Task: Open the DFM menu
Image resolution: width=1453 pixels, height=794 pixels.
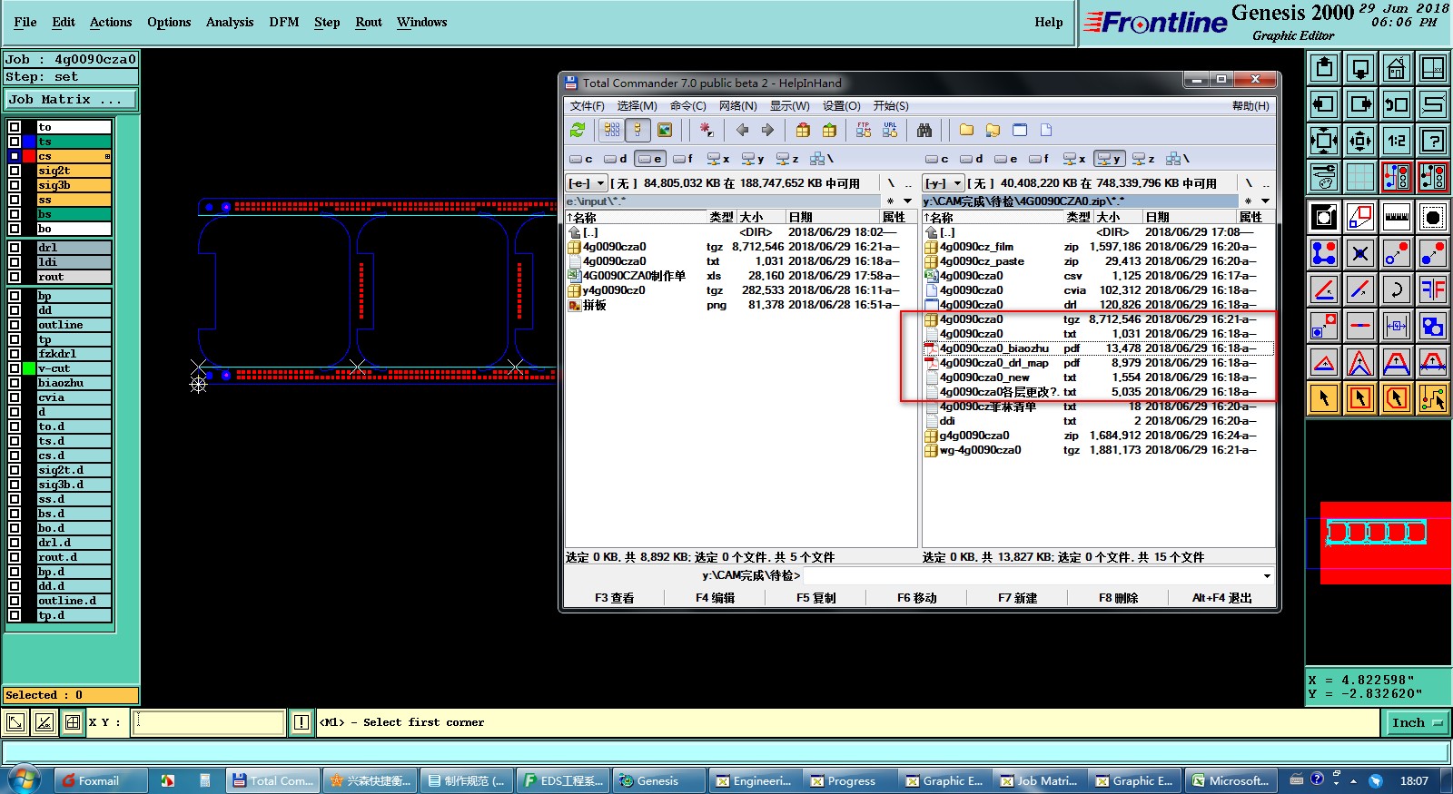Action: coord(283,22)
